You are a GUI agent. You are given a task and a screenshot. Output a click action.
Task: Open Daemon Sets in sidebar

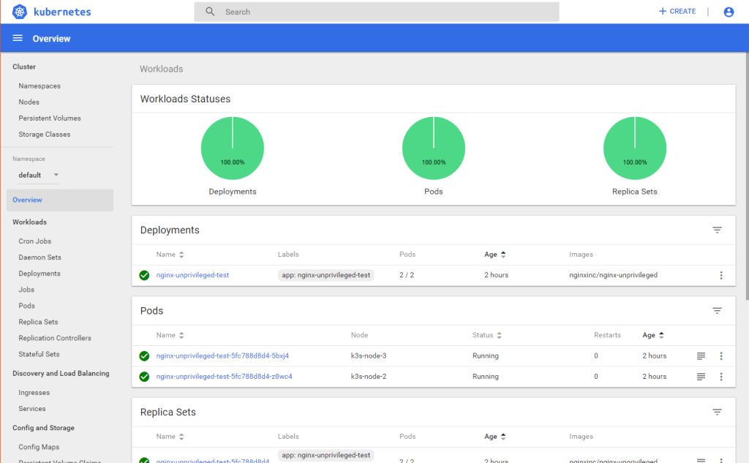pos(39,257)
